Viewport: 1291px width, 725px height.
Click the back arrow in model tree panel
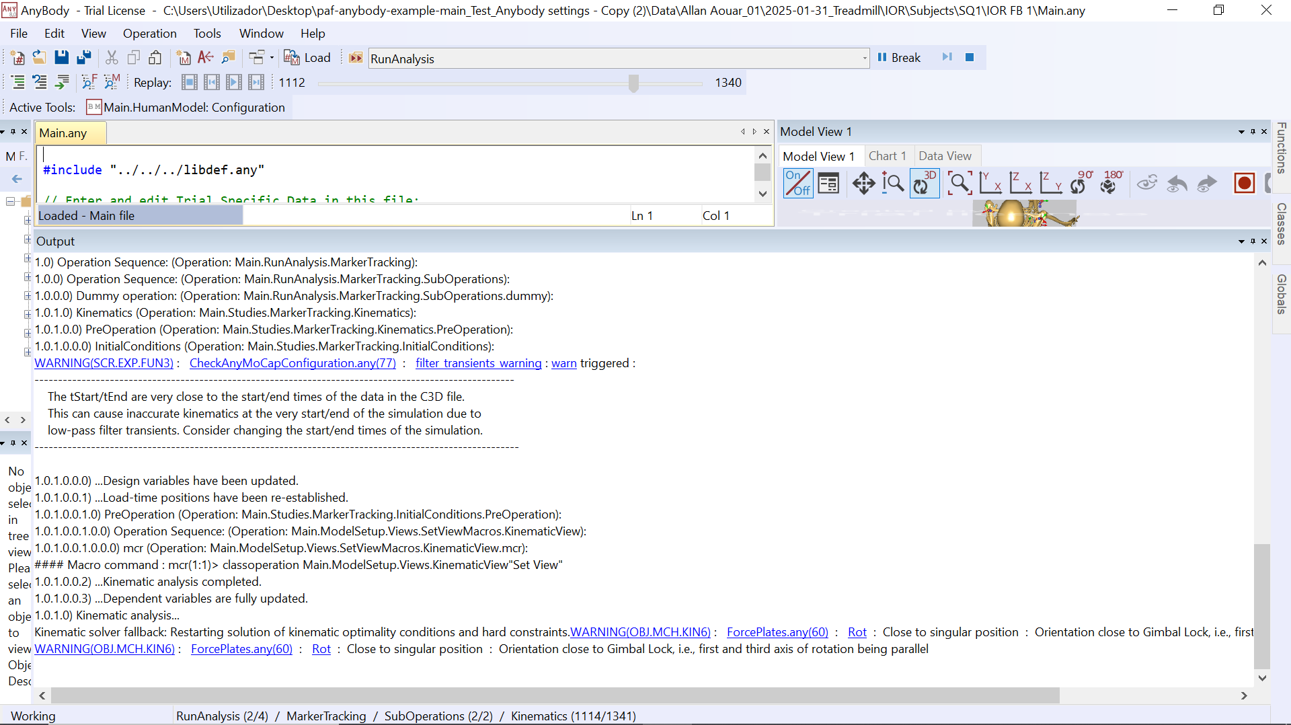coord(17,179)
